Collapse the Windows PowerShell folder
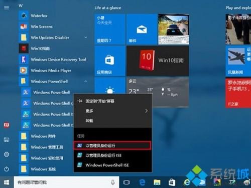 tap(86, 81)
